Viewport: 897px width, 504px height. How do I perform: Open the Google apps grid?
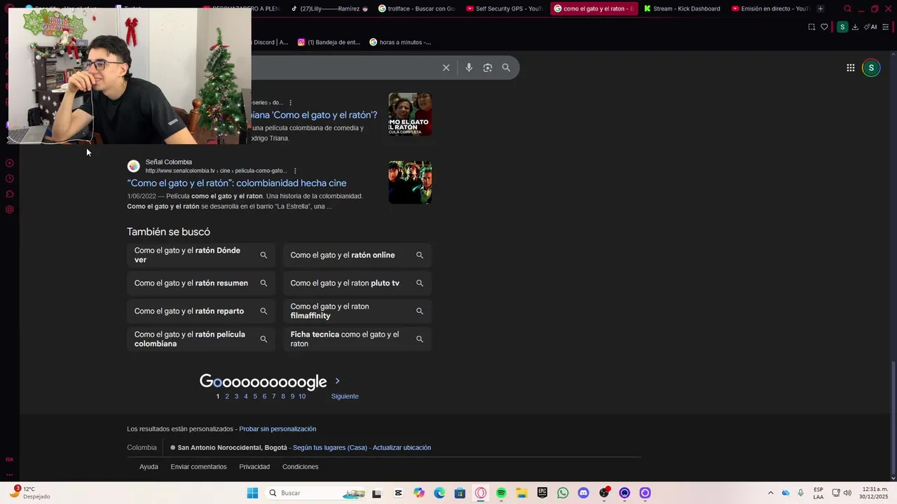pyautogui.click(x=850, y=68)
